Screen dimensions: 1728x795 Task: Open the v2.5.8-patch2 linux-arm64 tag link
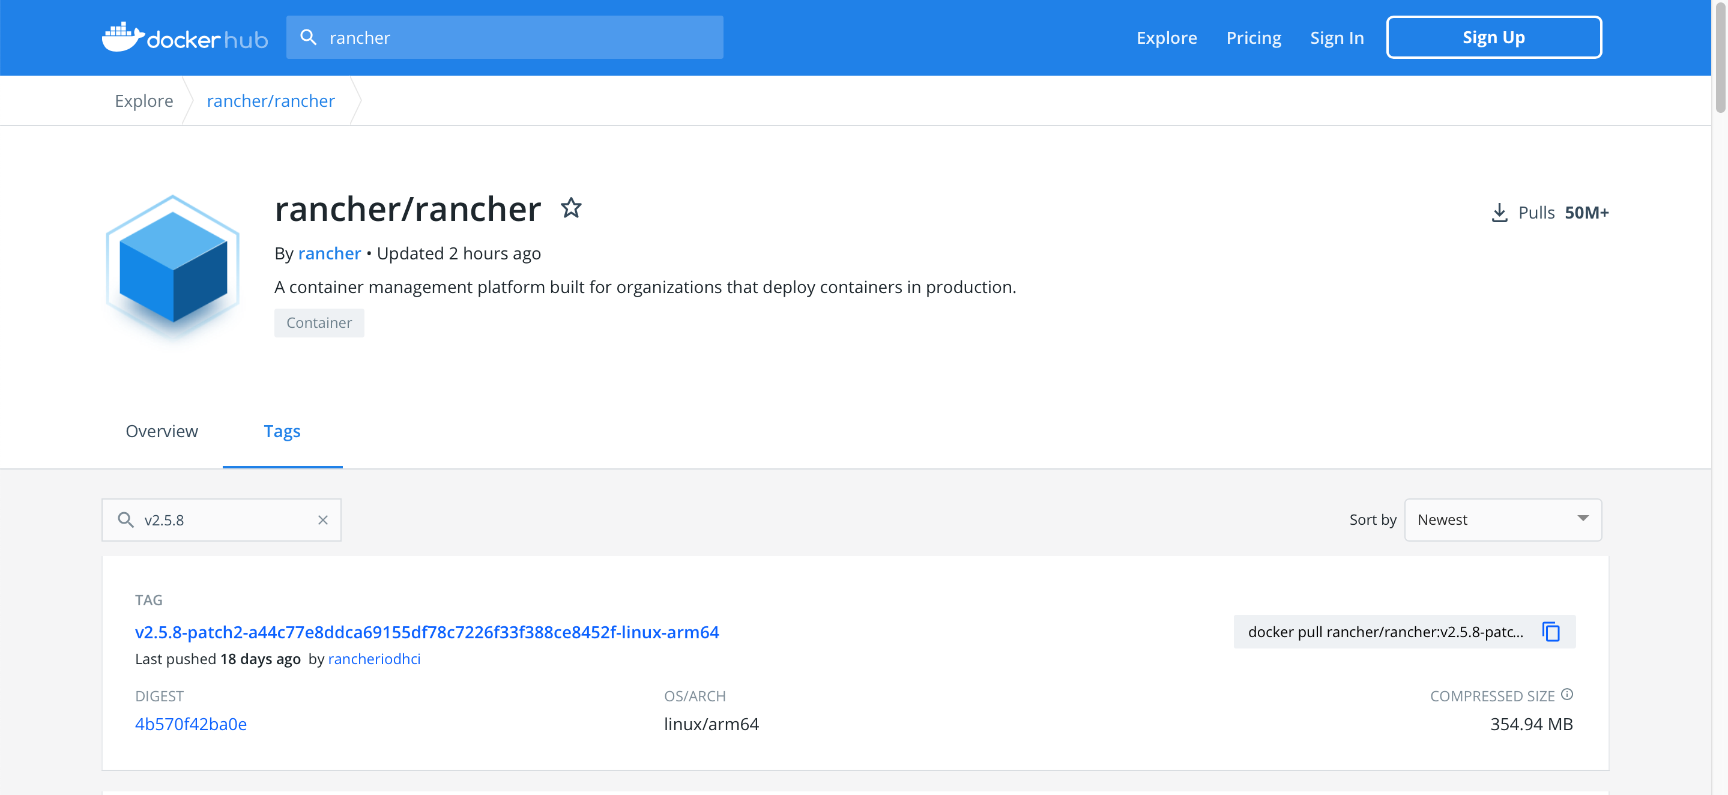[x=427, y=632]
